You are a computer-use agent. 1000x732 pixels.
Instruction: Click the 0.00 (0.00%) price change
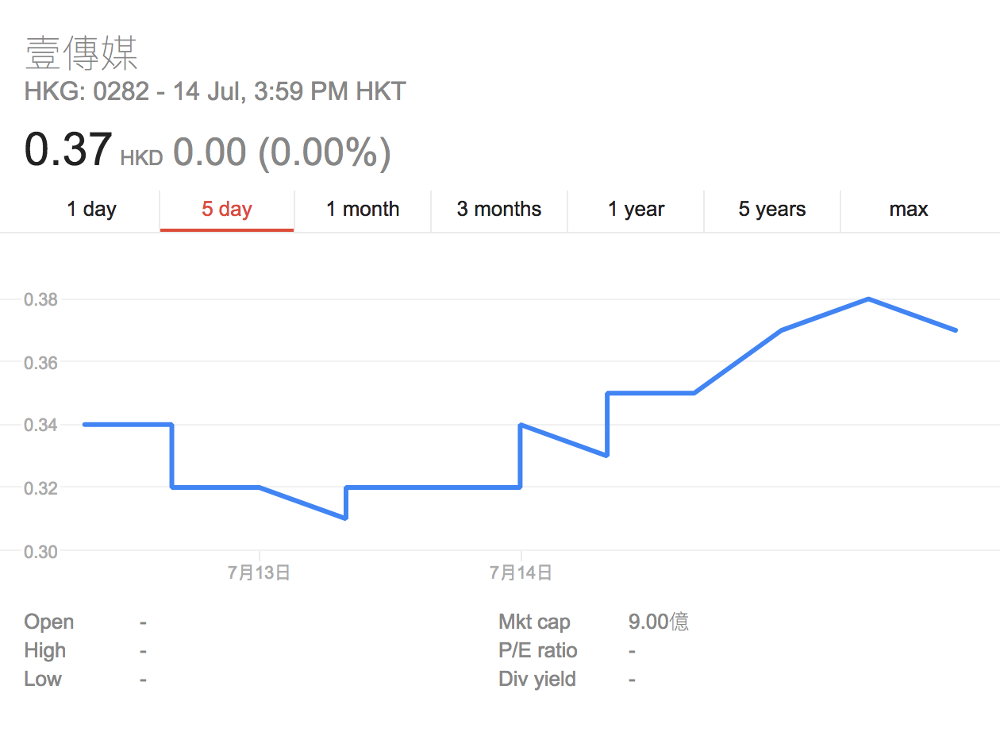point(282,152)
